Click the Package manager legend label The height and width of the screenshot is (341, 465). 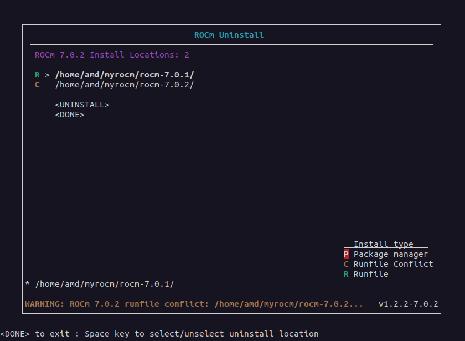tap(391, 254)
